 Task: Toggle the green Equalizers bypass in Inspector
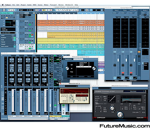coord(15,38)
